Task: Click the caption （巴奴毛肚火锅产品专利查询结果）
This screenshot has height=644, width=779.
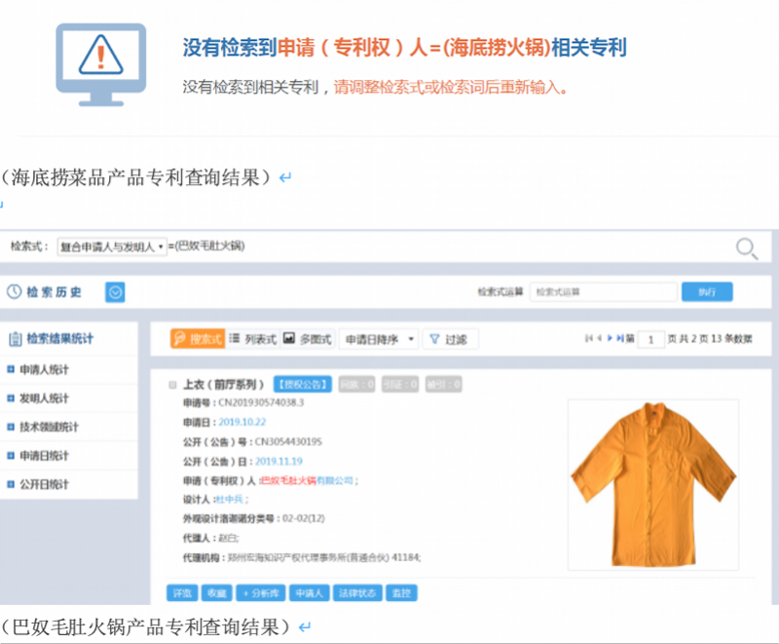Action: (145, 626)
